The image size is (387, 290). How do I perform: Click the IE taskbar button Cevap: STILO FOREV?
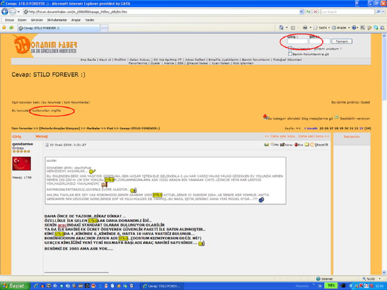(163, 286)
